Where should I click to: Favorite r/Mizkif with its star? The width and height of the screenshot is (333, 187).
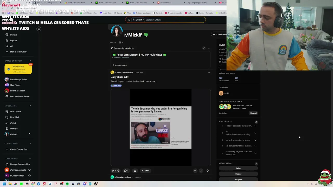pyautogui.click(x=29, y=134)
